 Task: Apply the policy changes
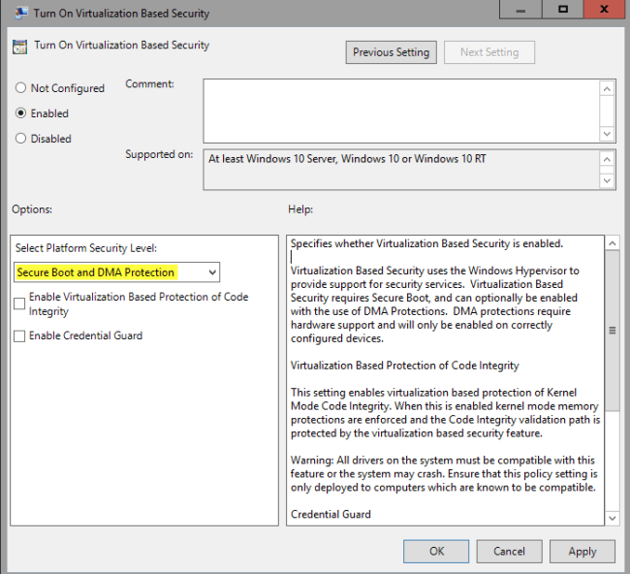coord(583,551)
